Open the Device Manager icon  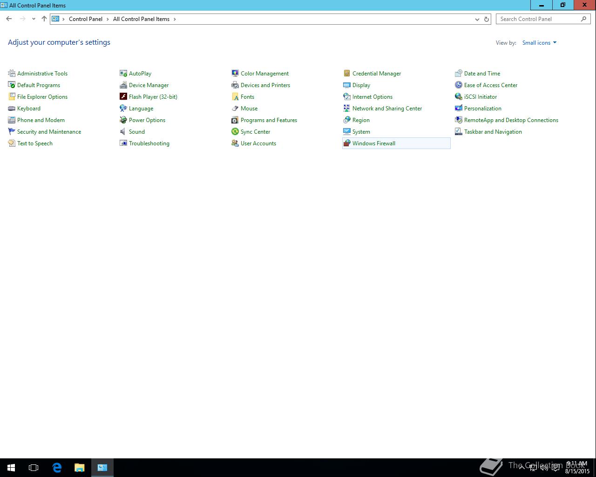click(x=123, y=85)
